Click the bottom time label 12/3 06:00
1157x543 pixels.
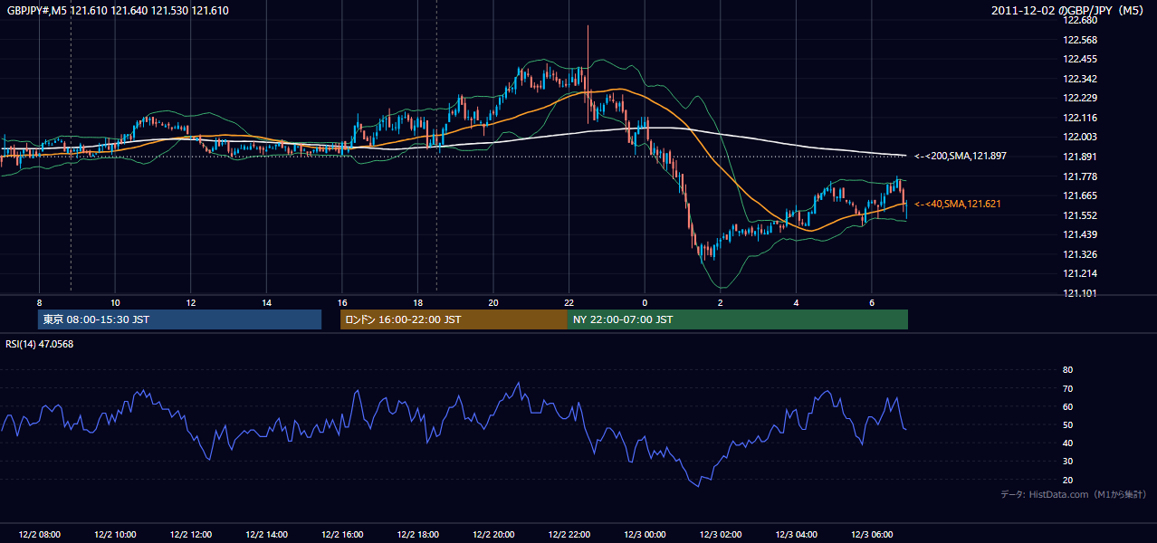871,534
